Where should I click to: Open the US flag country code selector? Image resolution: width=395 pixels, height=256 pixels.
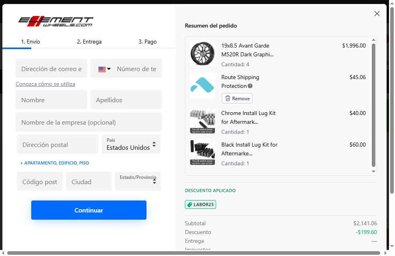point(104,69)
